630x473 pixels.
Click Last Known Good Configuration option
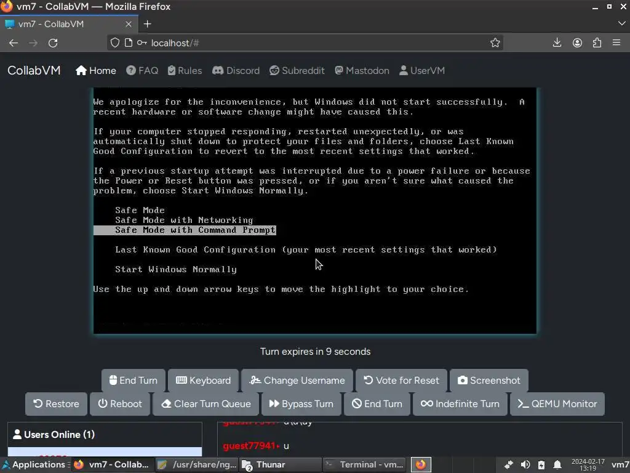point(306,250)
